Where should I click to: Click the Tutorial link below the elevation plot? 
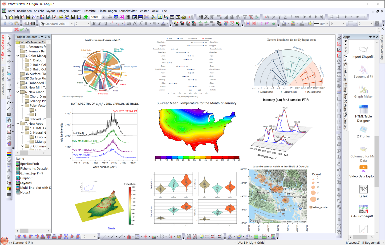[x=112, y=228]
